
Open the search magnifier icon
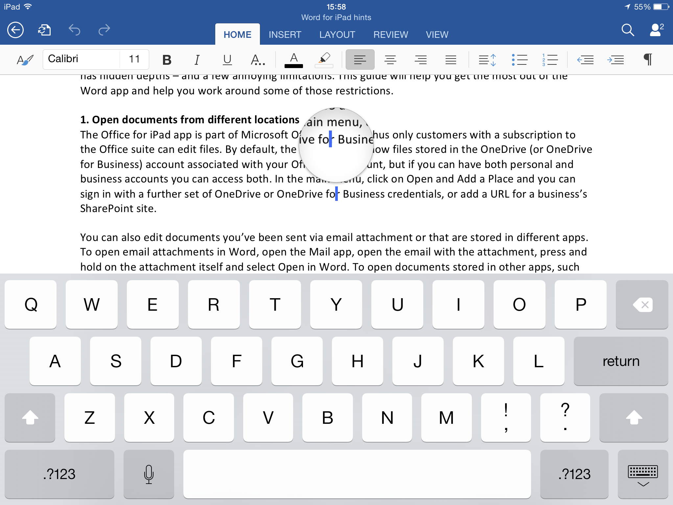pos(627,30)
